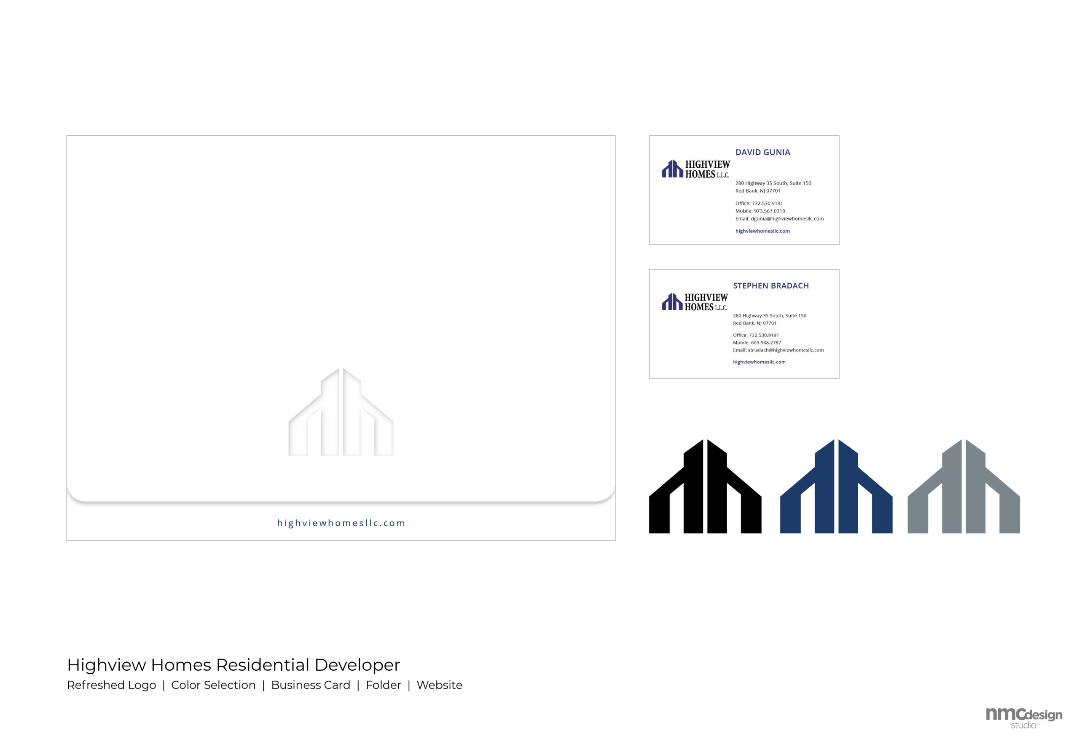Click the street address on Stephen Bradach's card

tap(770, 316)
